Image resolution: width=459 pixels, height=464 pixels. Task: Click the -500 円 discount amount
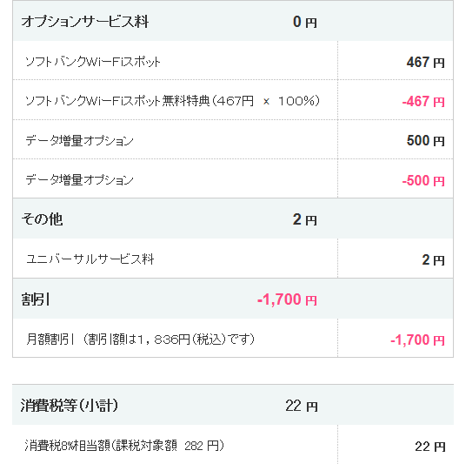423,180
